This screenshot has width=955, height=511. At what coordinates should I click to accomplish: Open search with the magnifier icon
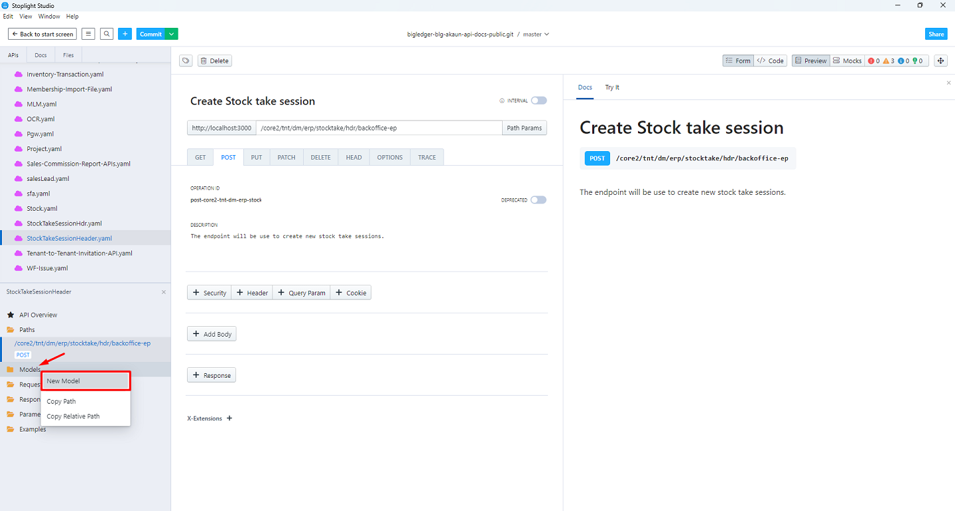[107, 34]
